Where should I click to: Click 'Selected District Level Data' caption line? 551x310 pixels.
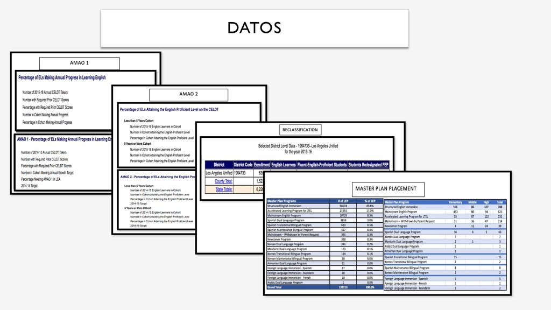click(x=298, y=146)
